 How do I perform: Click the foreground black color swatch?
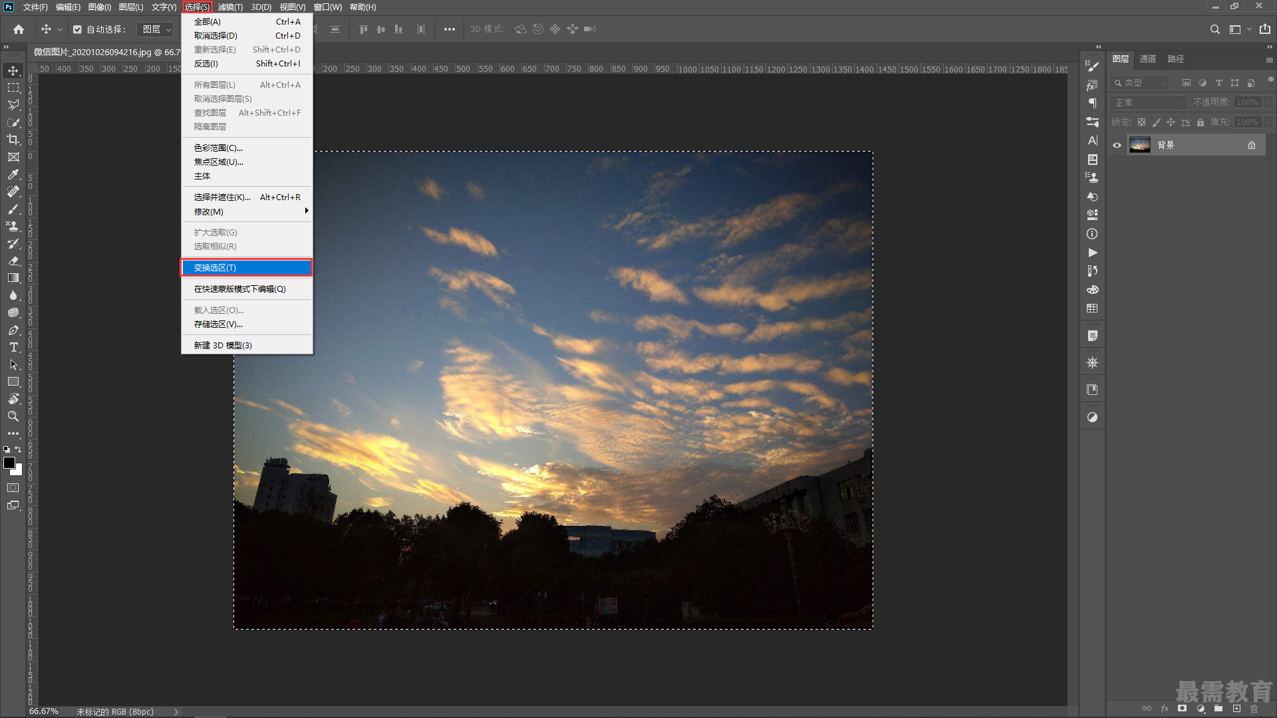[9, 463]
